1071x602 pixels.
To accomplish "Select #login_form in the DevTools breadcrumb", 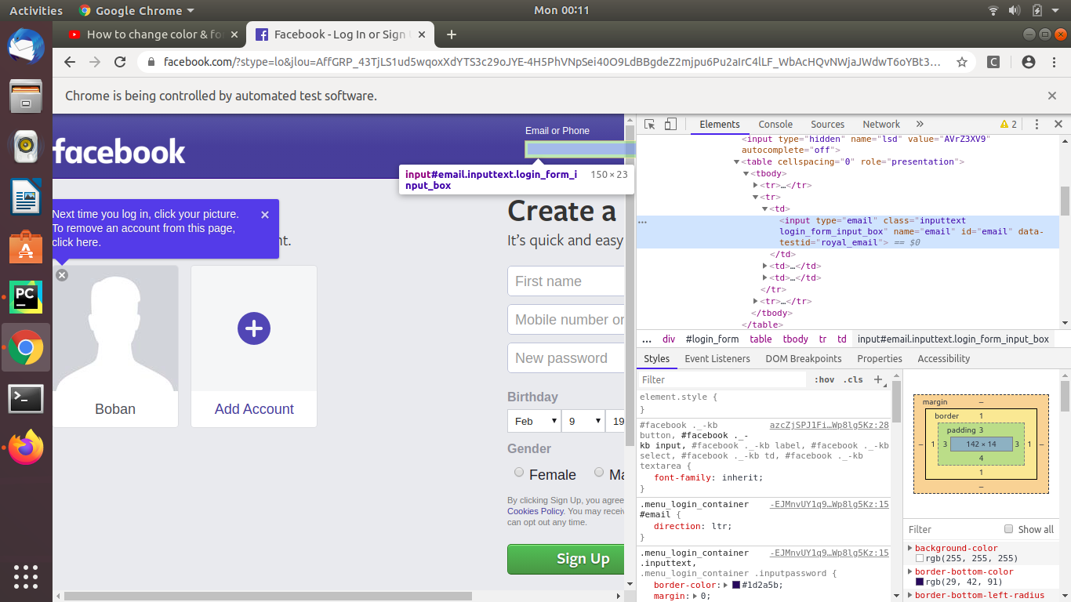I will click(712, 339).
